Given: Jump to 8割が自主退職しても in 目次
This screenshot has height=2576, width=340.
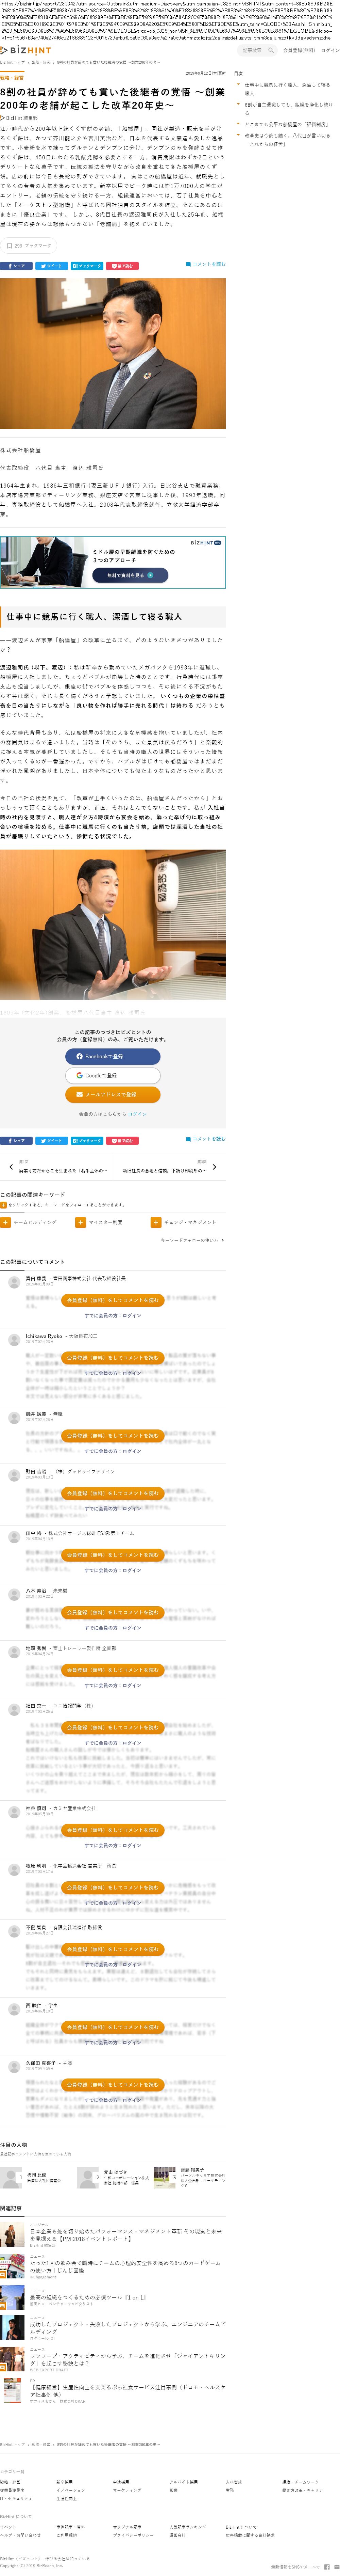Looking at the screenshot, I should coord(289,108).
